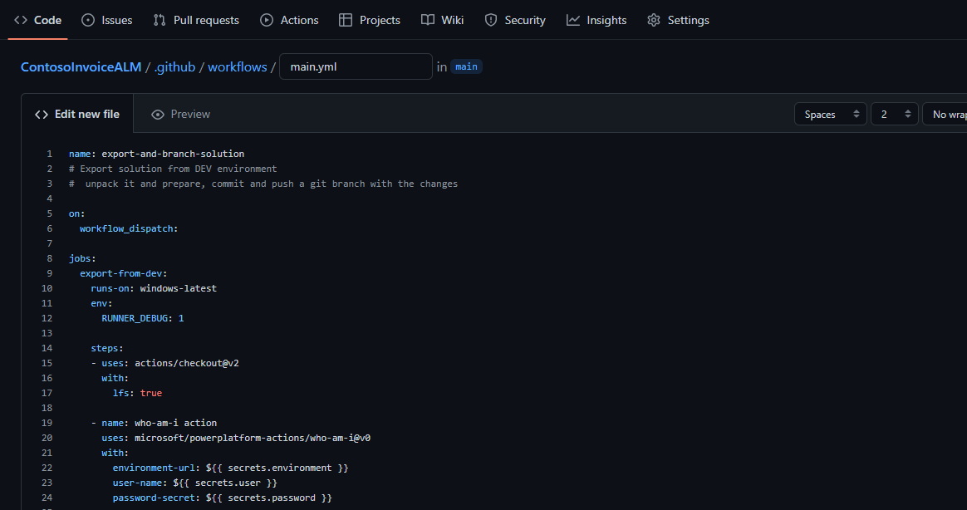The width and height of the screenshot is (967, 510).
Task: Open the workflows folder breadcrumb
Action: 238,66
